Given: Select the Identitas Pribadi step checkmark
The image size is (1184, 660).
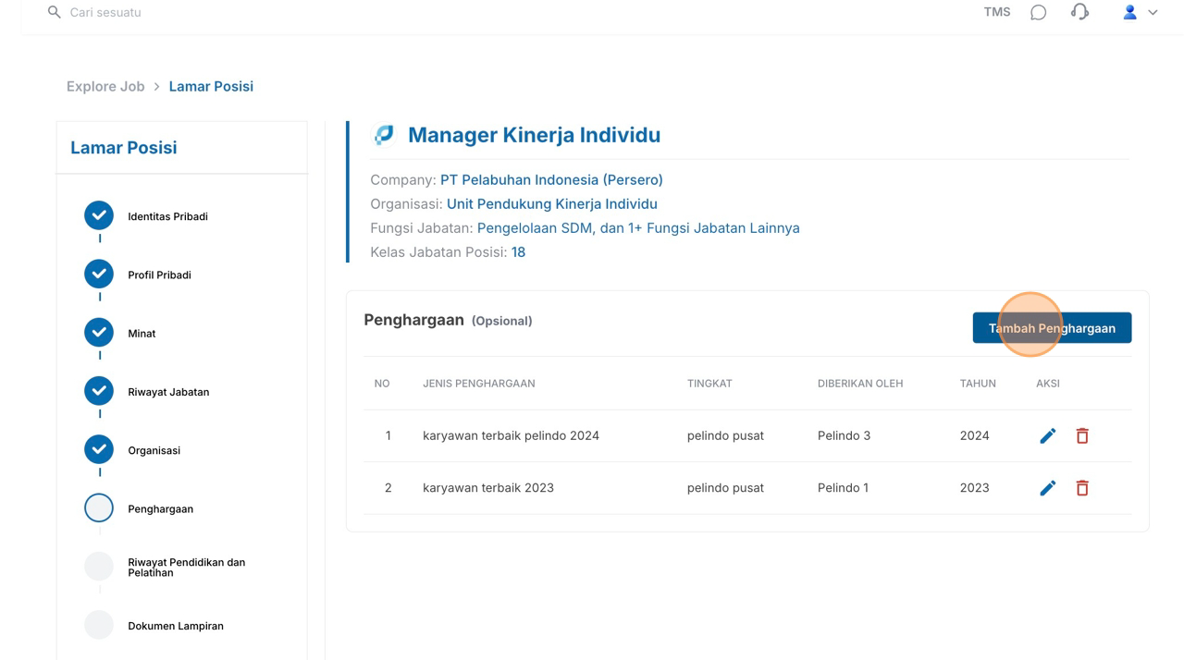Looking at the screenshot, I should pos(99,215).
